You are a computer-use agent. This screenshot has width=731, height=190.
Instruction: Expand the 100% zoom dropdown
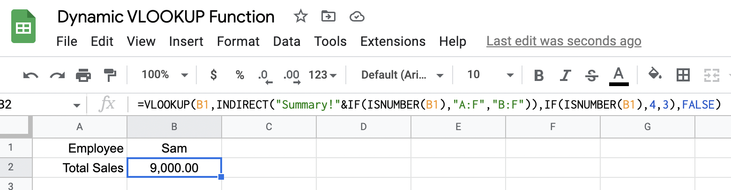point(164,75)
